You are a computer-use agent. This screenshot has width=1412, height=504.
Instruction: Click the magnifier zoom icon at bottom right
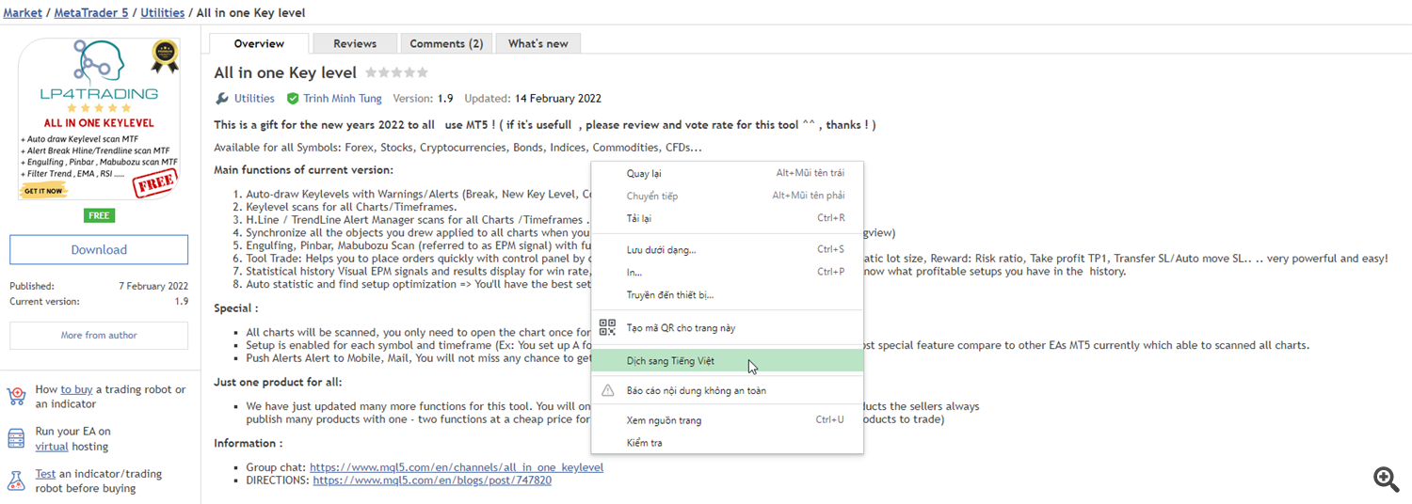1387,480
